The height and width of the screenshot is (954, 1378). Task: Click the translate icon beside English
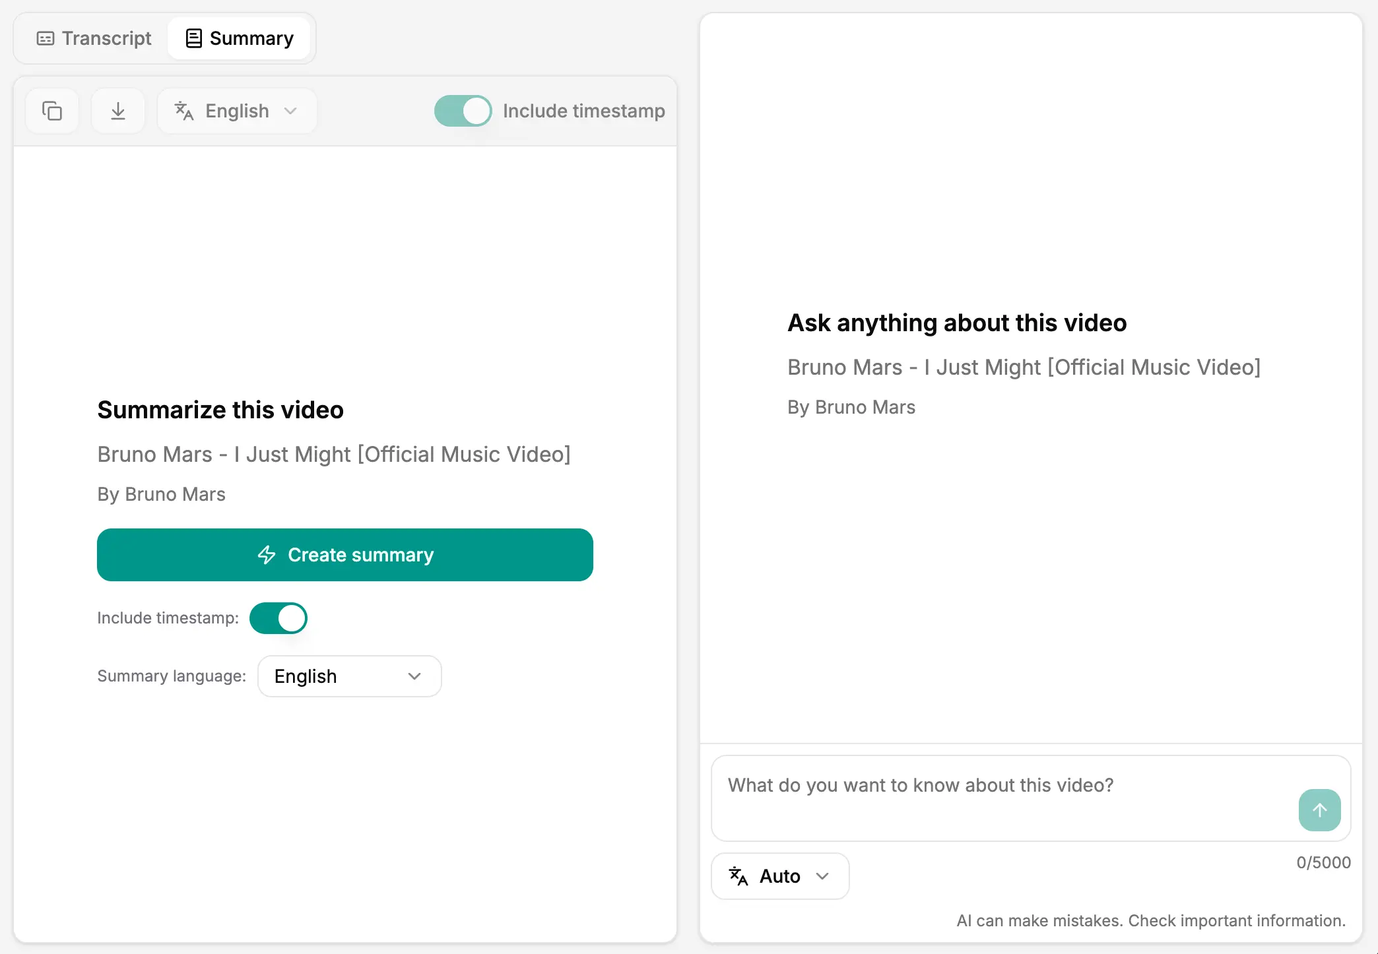click(x=184, y=110)
